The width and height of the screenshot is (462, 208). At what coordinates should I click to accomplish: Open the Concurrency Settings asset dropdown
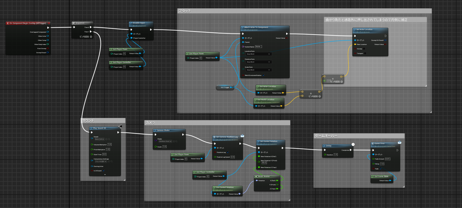click(101, 161)
